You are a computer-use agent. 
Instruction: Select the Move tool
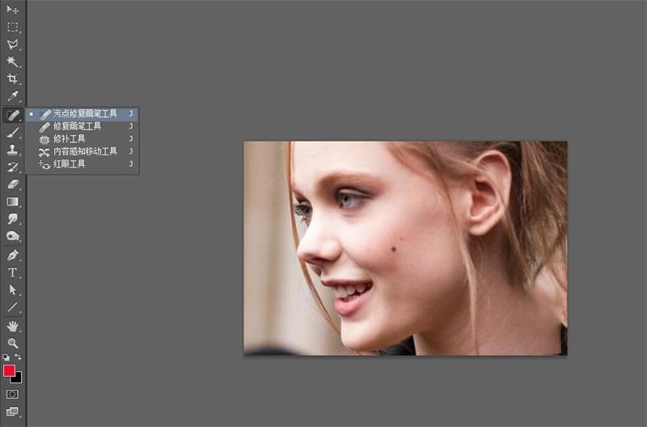tap(12, 10)
